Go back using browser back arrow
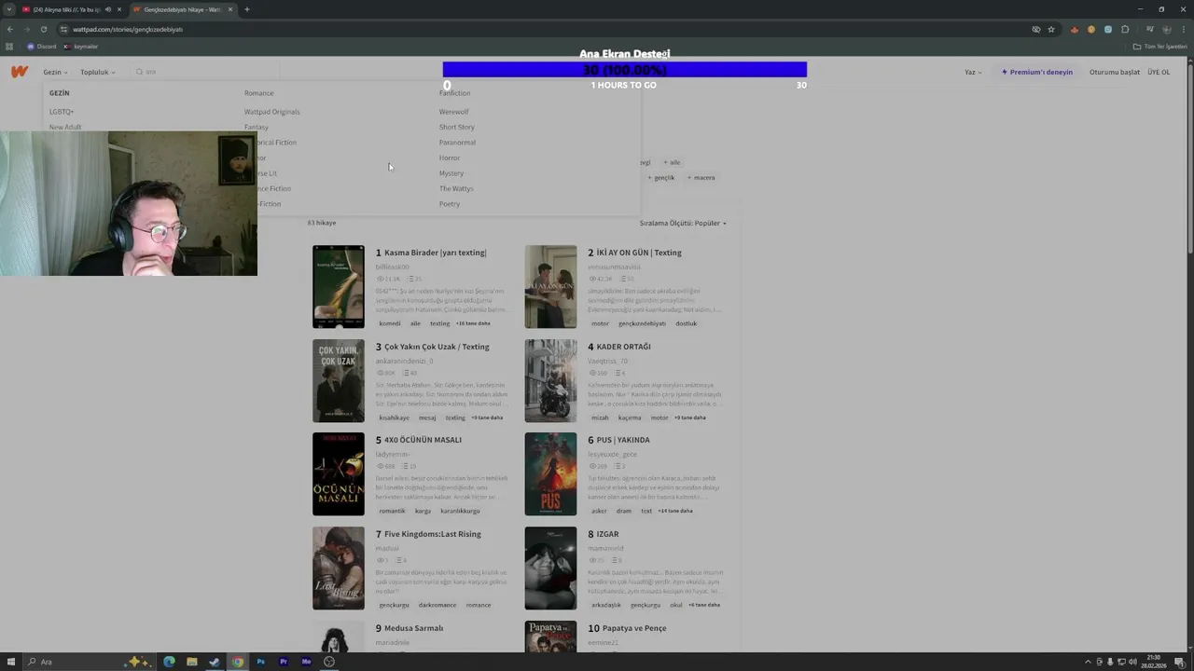 [10, 29]
